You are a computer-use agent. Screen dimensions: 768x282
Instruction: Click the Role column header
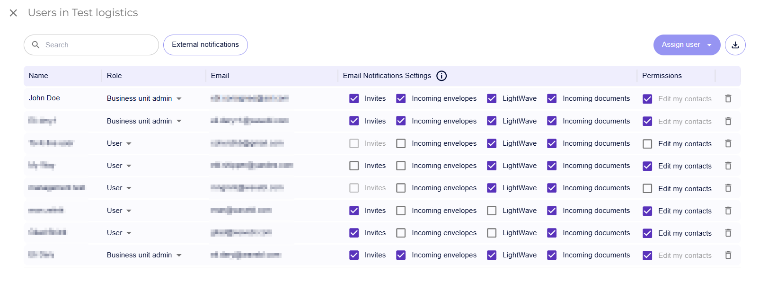pyautogui.click(x=114, y=76)
